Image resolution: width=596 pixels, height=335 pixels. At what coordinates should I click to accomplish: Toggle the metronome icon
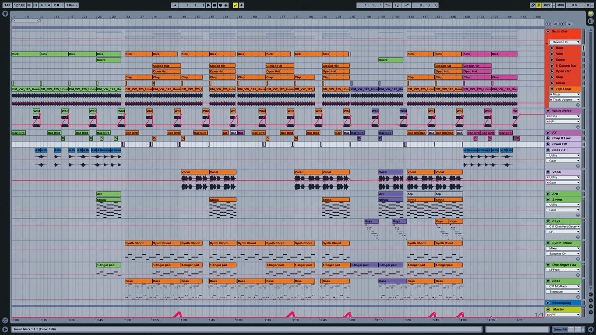click(x=56, y=4)
